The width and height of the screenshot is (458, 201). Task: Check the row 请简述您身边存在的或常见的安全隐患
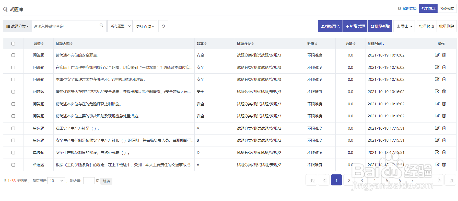tap(13, 92)
